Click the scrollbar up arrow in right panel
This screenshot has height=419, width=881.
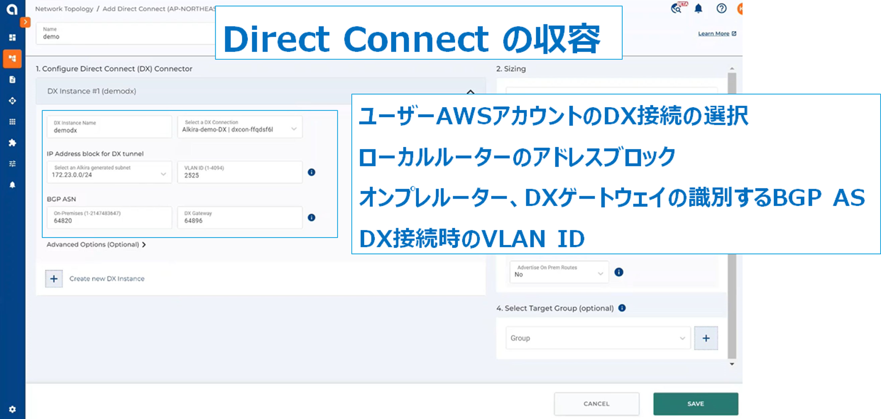pyautogui.click(x=732, y=68)
